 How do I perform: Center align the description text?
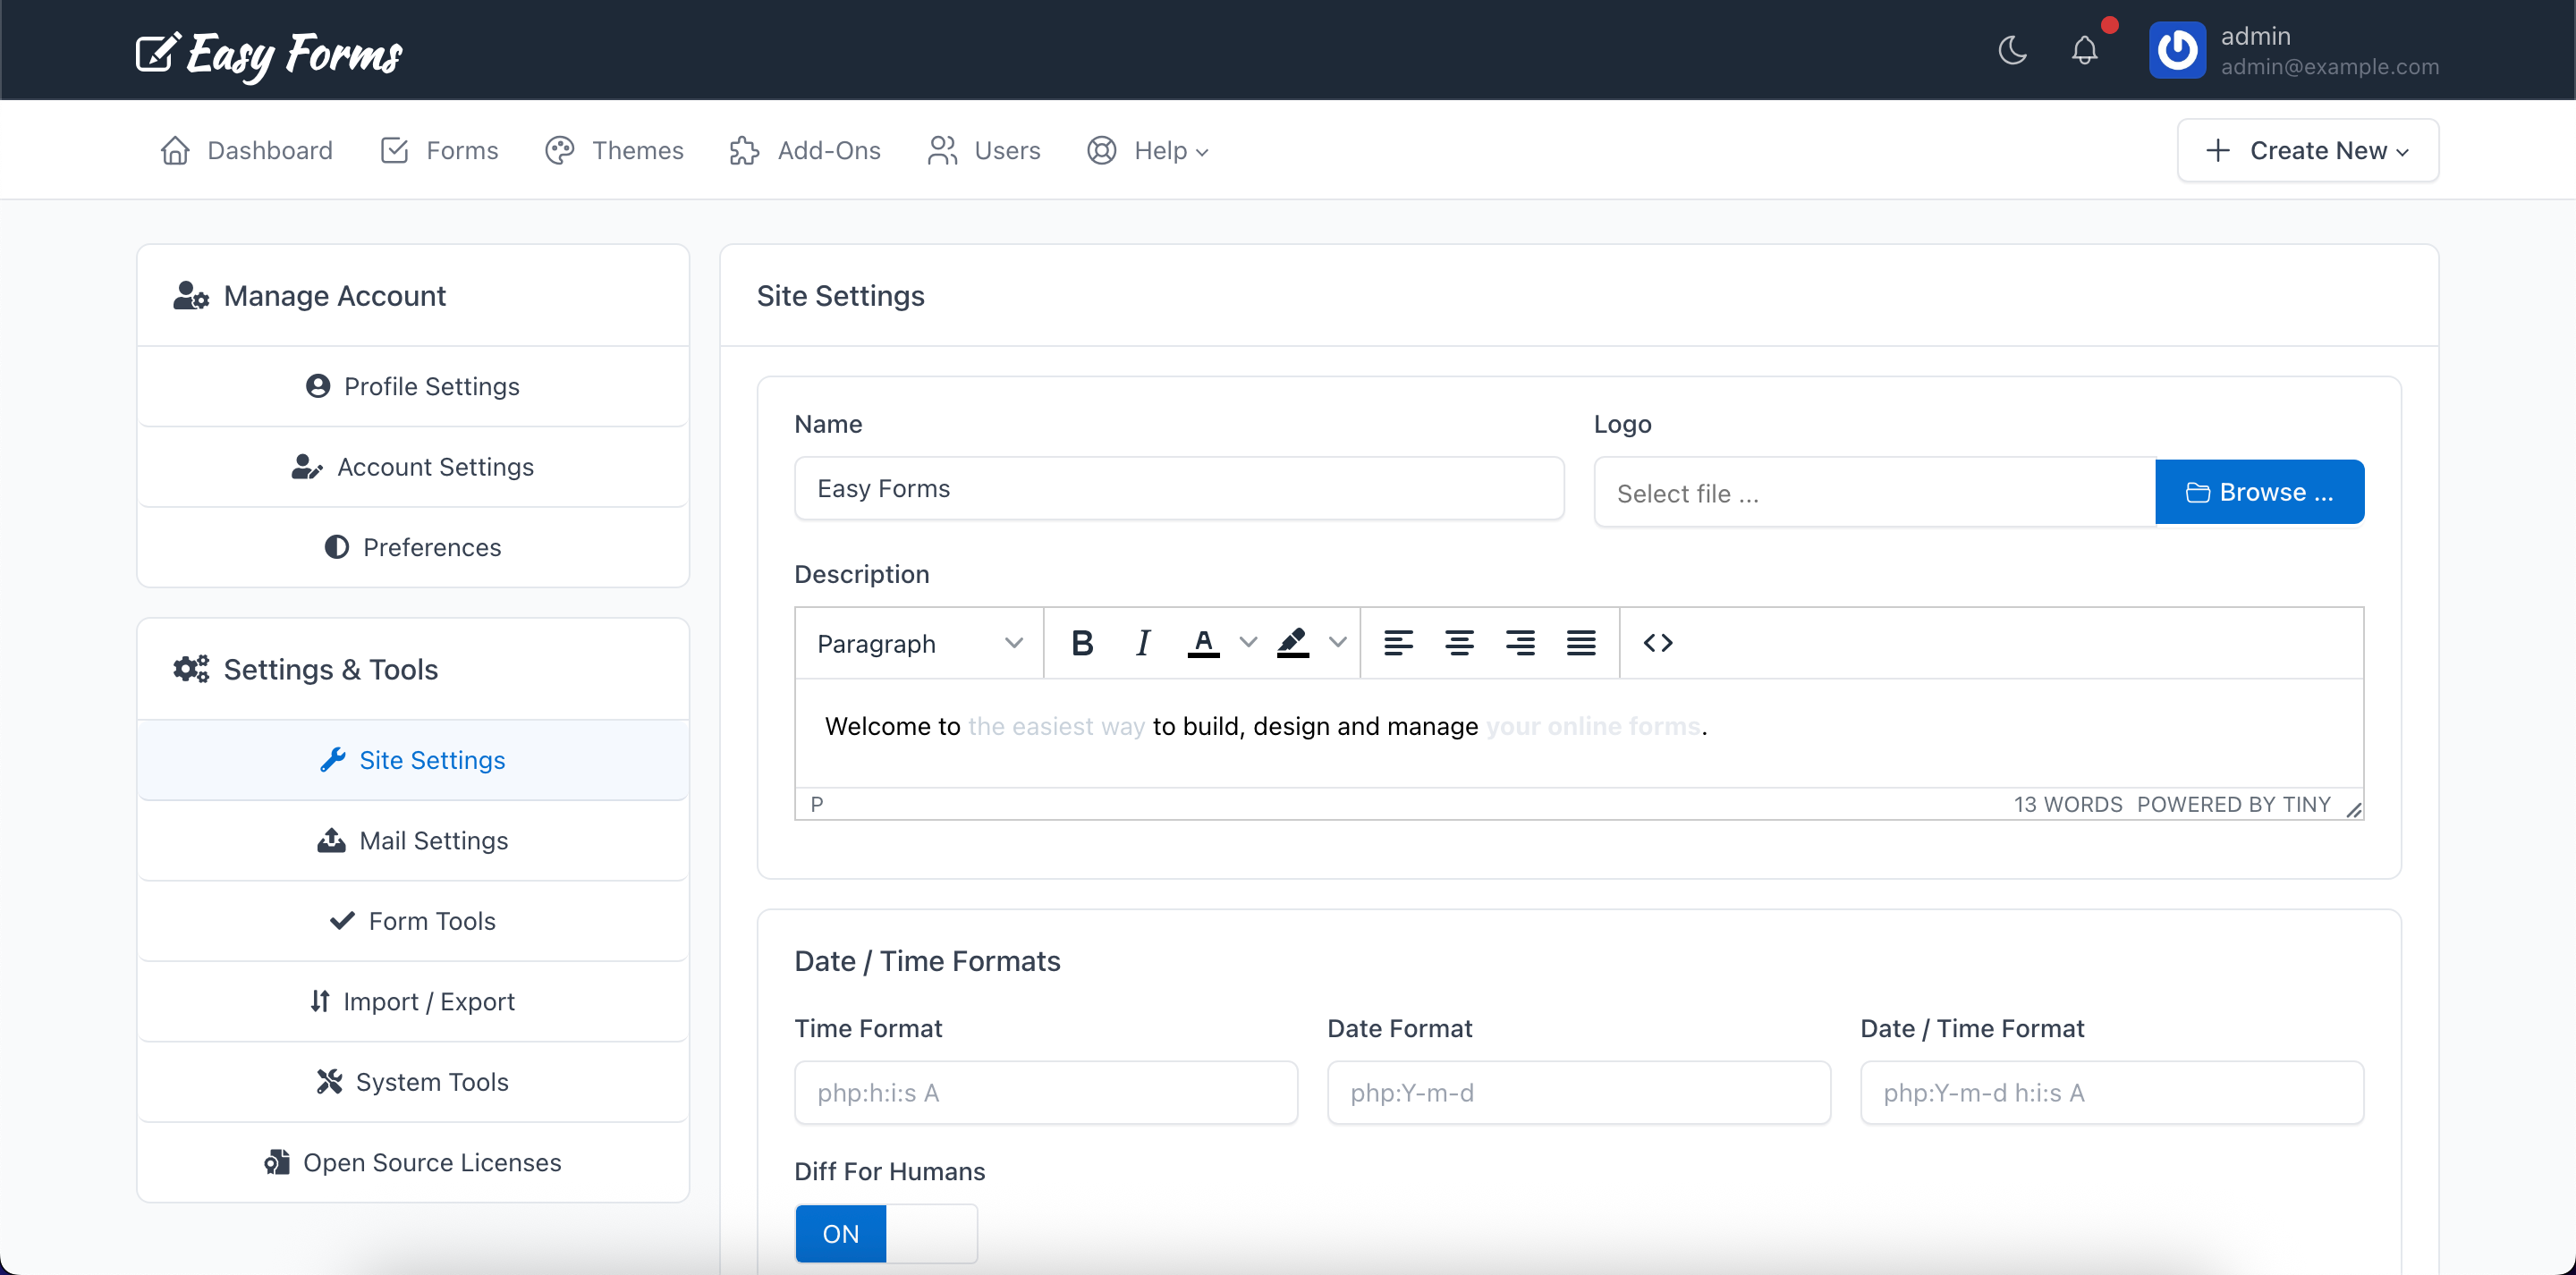point(1459,643)
